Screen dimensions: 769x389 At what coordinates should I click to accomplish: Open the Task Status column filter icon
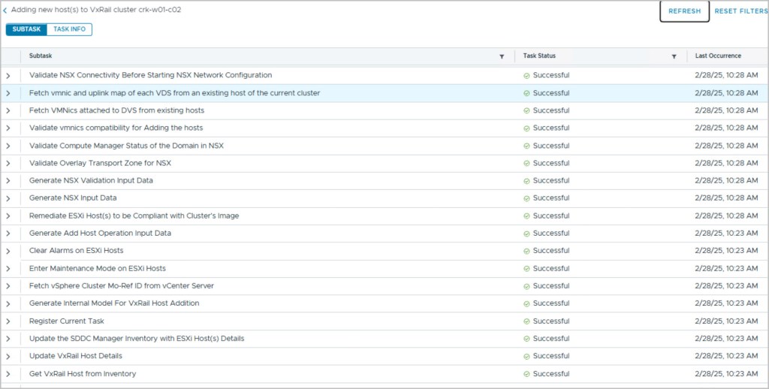coord(674,56)
